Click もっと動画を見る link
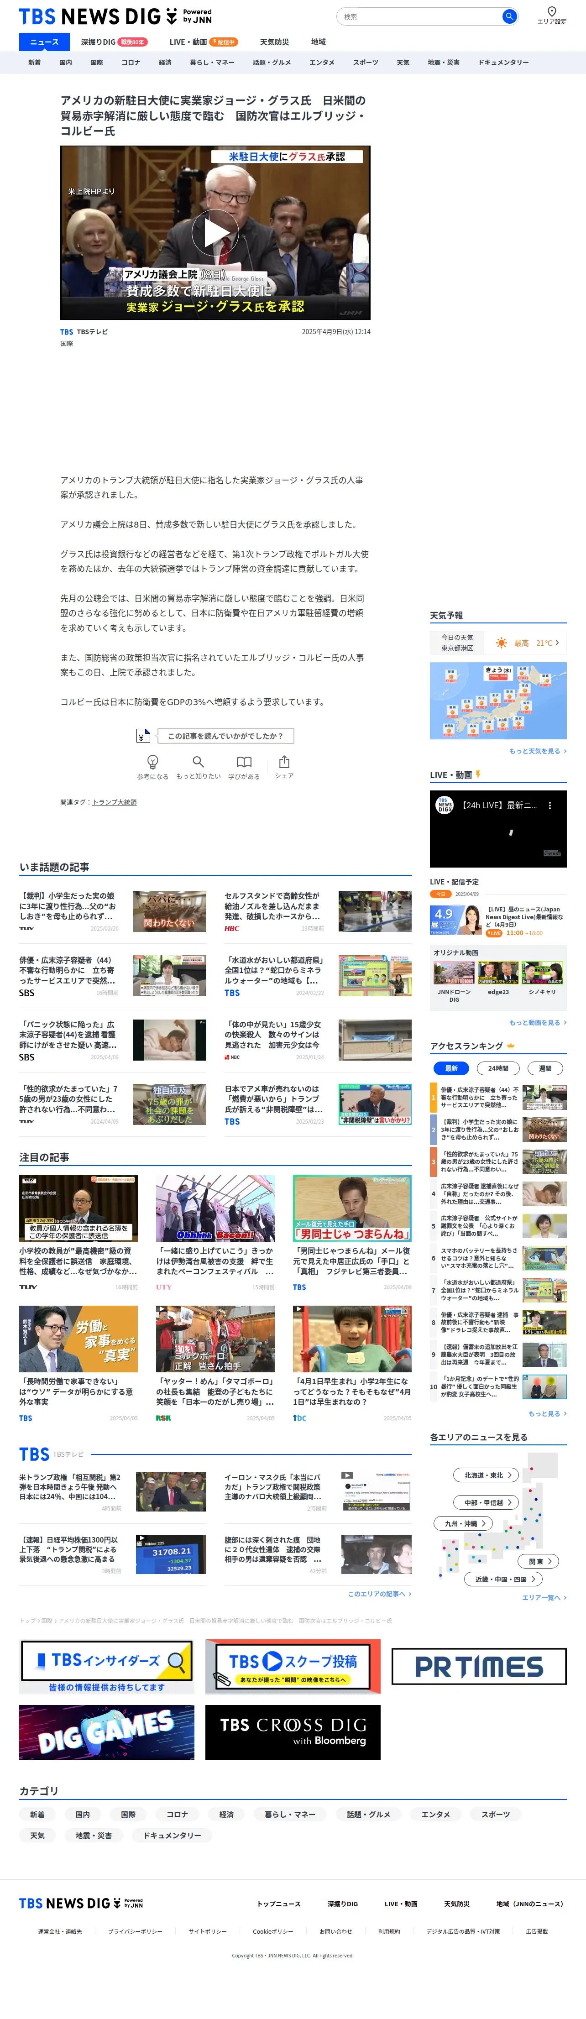The height and width of the screenshot is (2019, 586). coord(538,1022)
